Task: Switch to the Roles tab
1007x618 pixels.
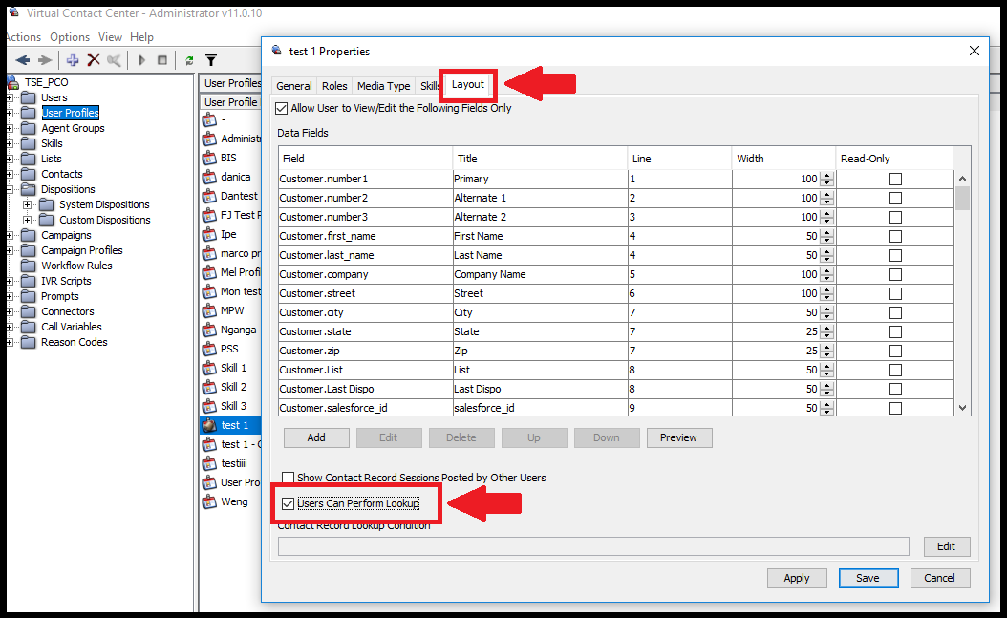Action: click(334, 86)
